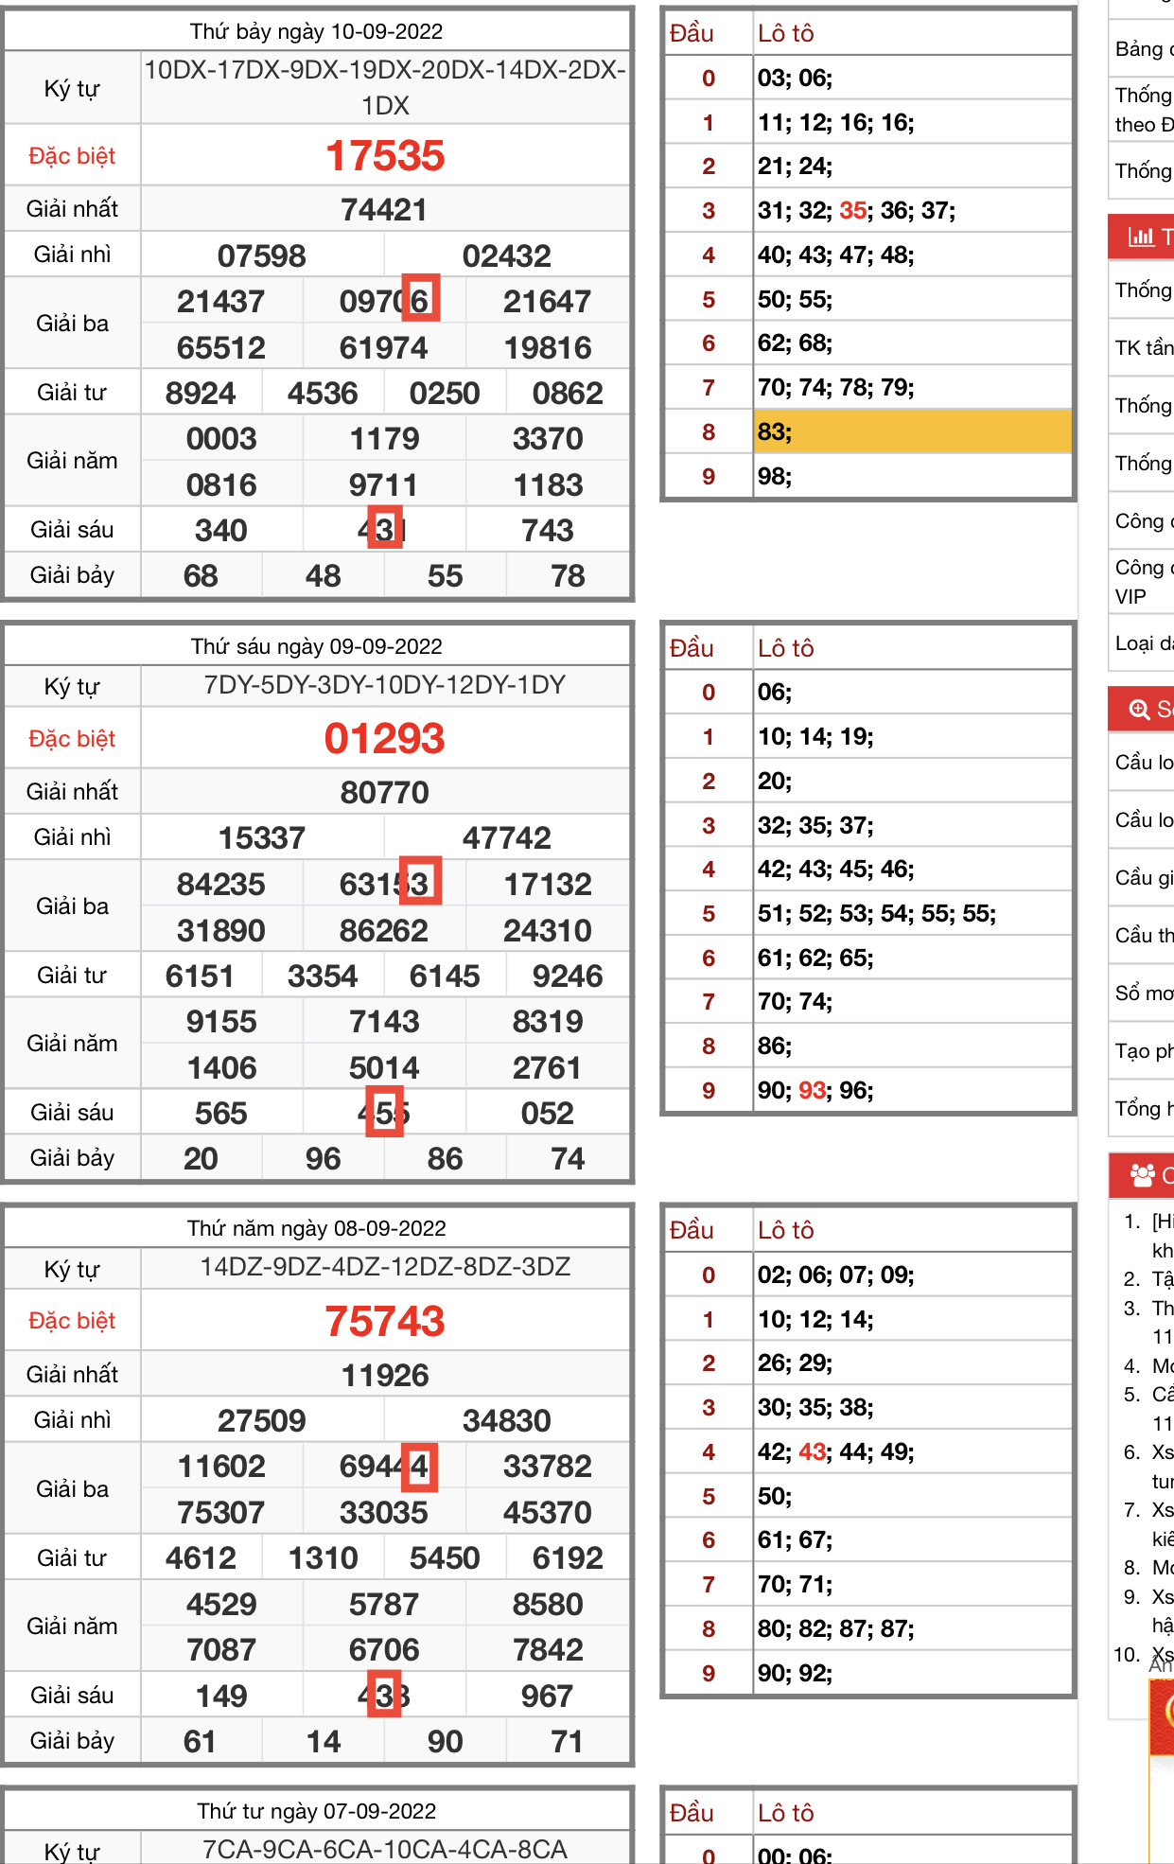
Task: Select the special prize number 17535
Action: pos(385,155)
